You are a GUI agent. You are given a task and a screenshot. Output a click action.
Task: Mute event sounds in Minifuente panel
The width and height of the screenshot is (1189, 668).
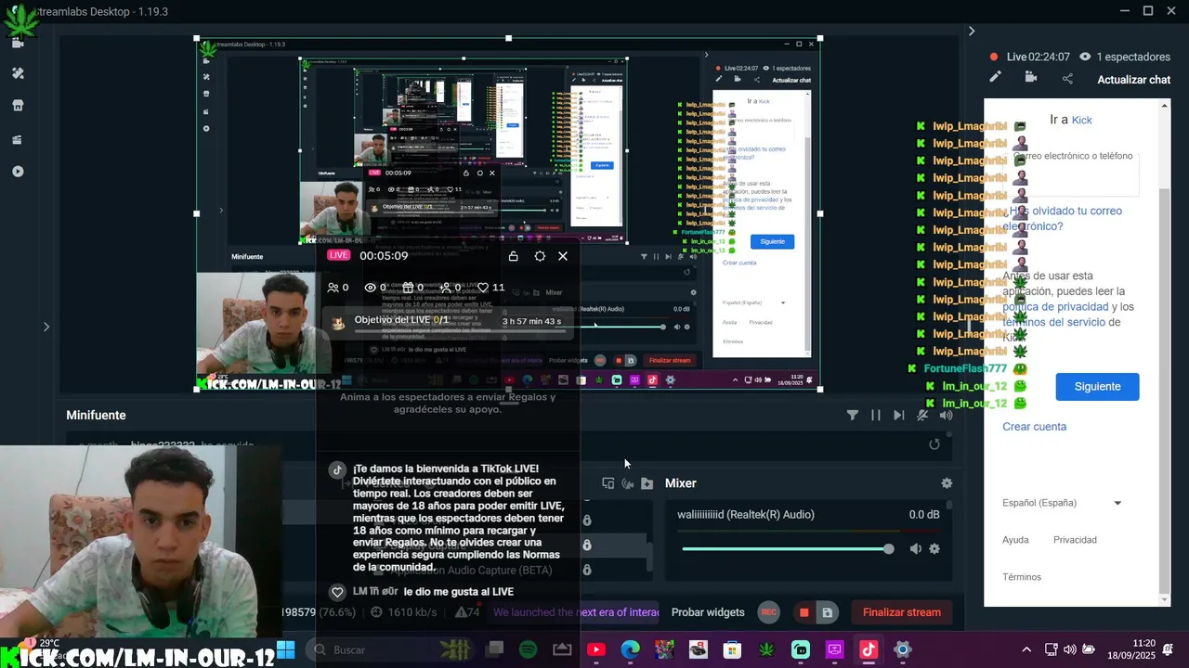pos(922,416)
